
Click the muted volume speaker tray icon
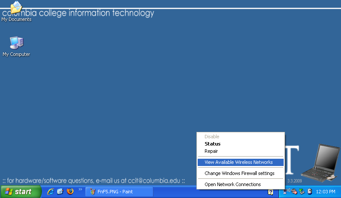tap(294, 192)
